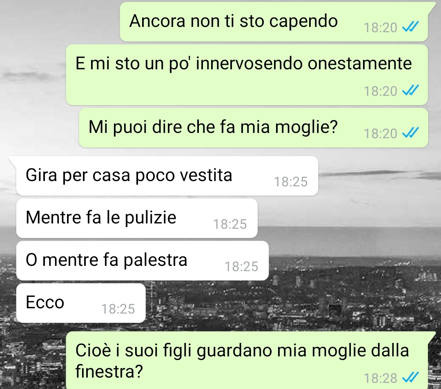Select the message "E mi sto un po' innervosendo onestamente"
This screenshot has width=441, height=389.
pos(247,75)
